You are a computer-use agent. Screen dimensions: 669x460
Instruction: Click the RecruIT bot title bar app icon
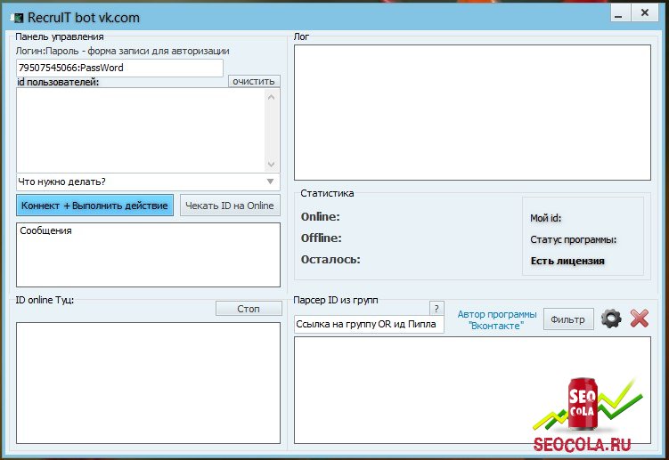18,18
